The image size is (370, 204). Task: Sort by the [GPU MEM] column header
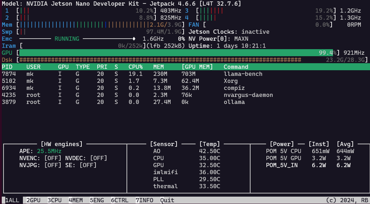tap(197, 67)
